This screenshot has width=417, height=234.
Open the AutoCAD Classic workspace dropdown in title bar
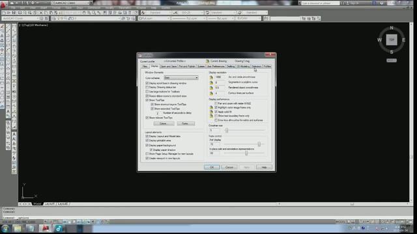click(x=70, y=3)
